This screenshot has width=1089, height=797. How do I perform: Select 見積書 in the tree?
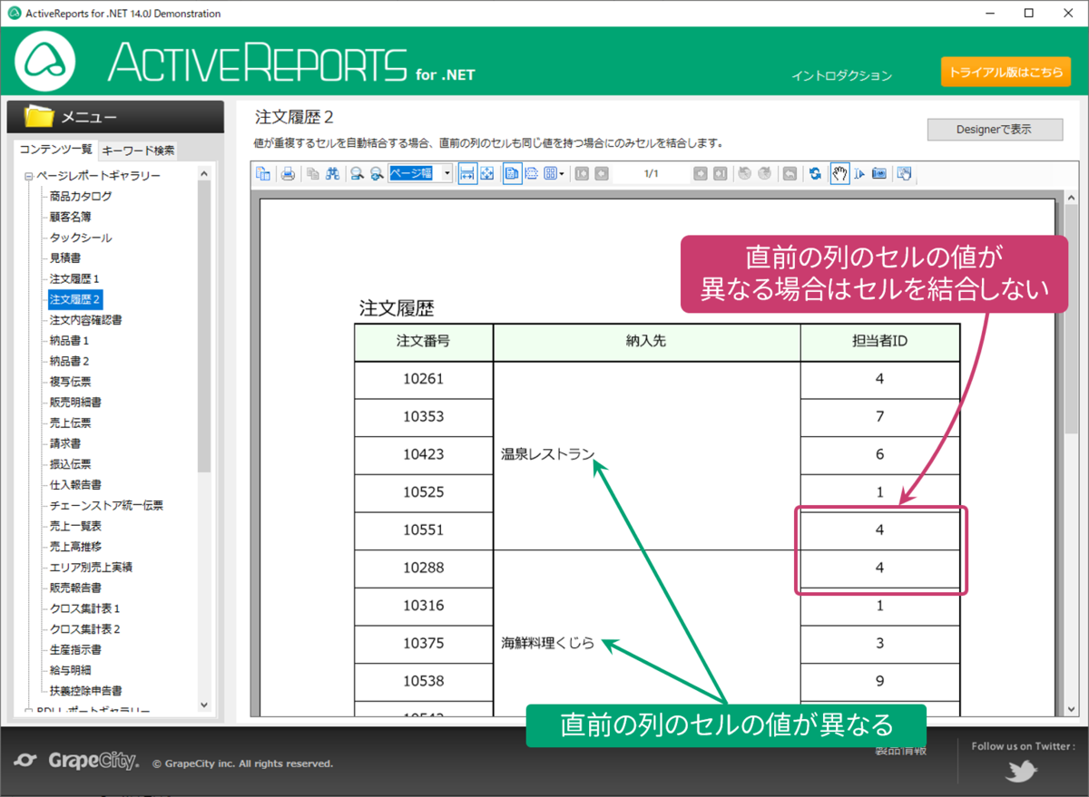point(64,258)
